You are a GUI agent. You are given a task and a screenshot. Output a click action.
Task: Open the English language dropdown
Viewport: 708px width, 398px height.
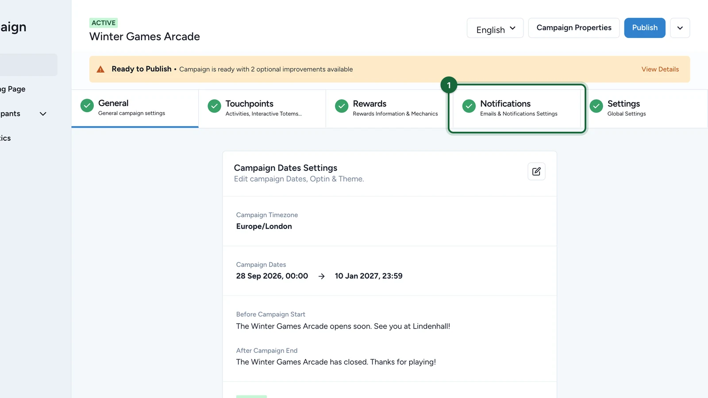[495, 28]
